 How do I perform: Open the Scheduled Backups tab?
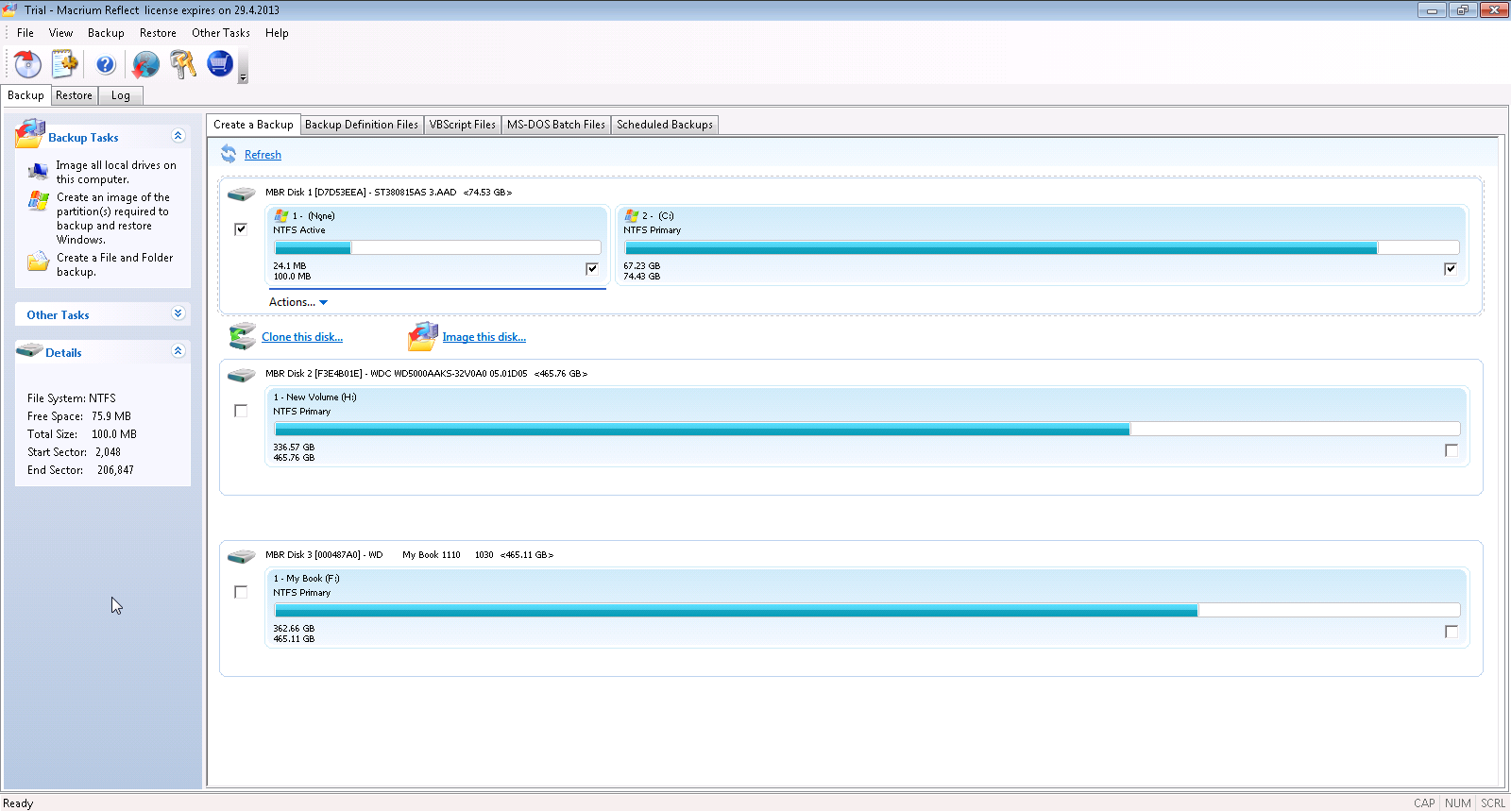click(665, 125)
